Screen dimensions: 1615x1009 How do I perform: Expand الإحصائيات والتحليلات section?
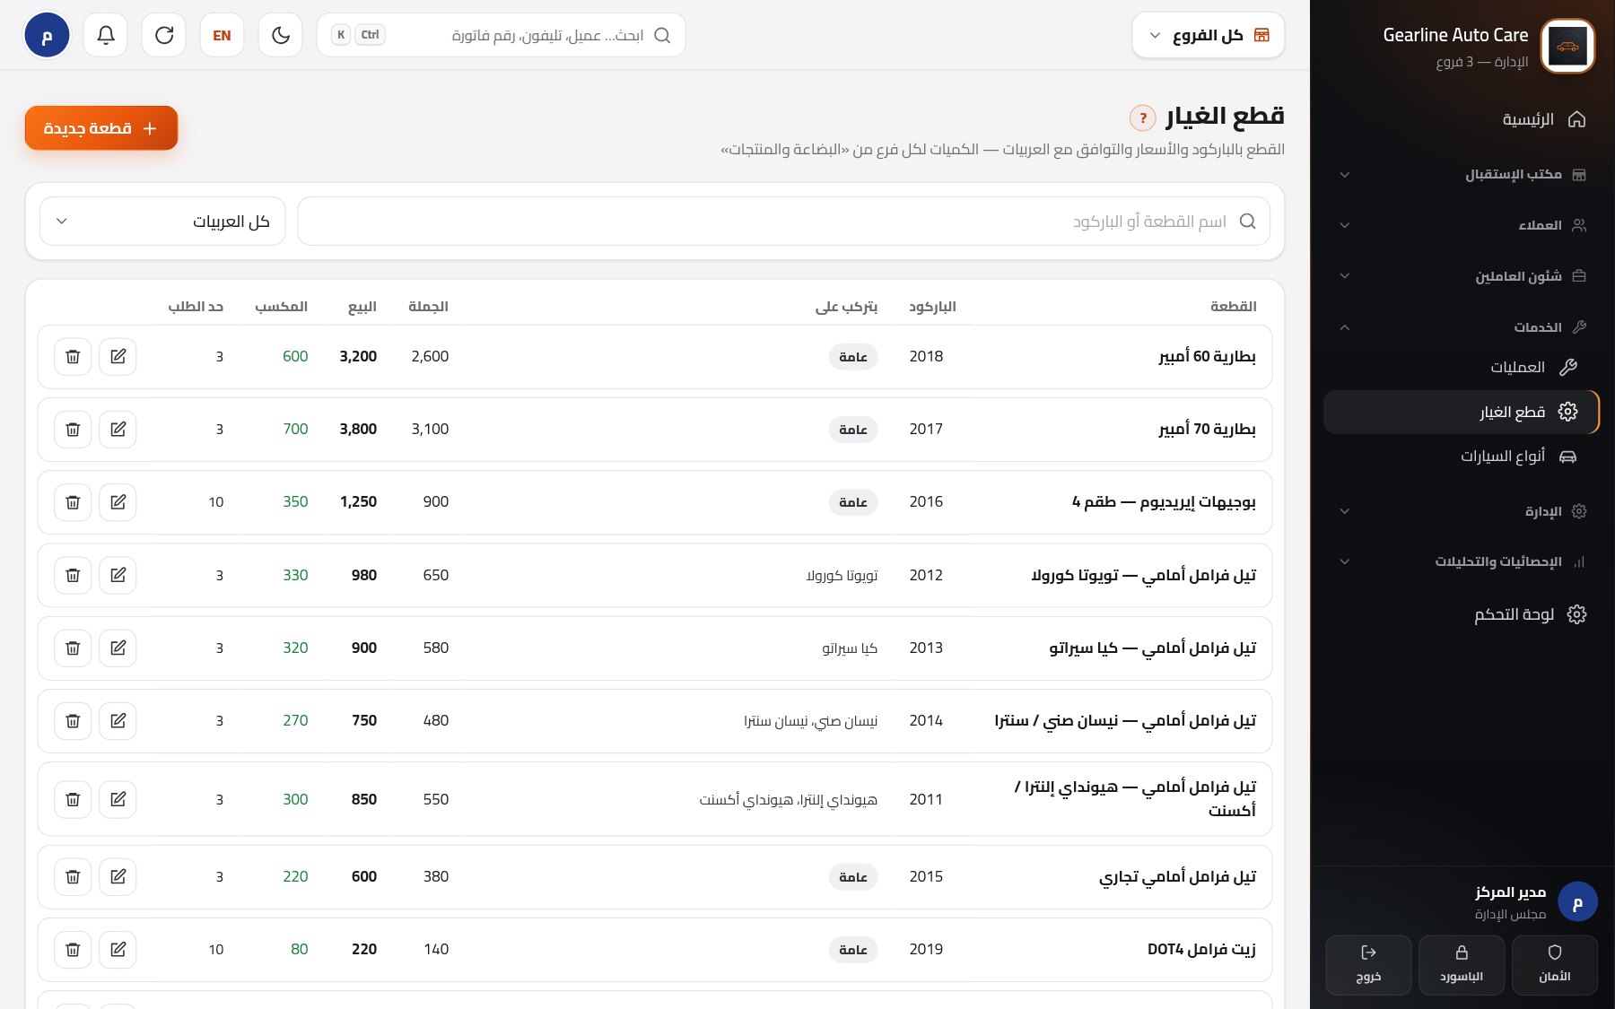(x=1461, y=561)
